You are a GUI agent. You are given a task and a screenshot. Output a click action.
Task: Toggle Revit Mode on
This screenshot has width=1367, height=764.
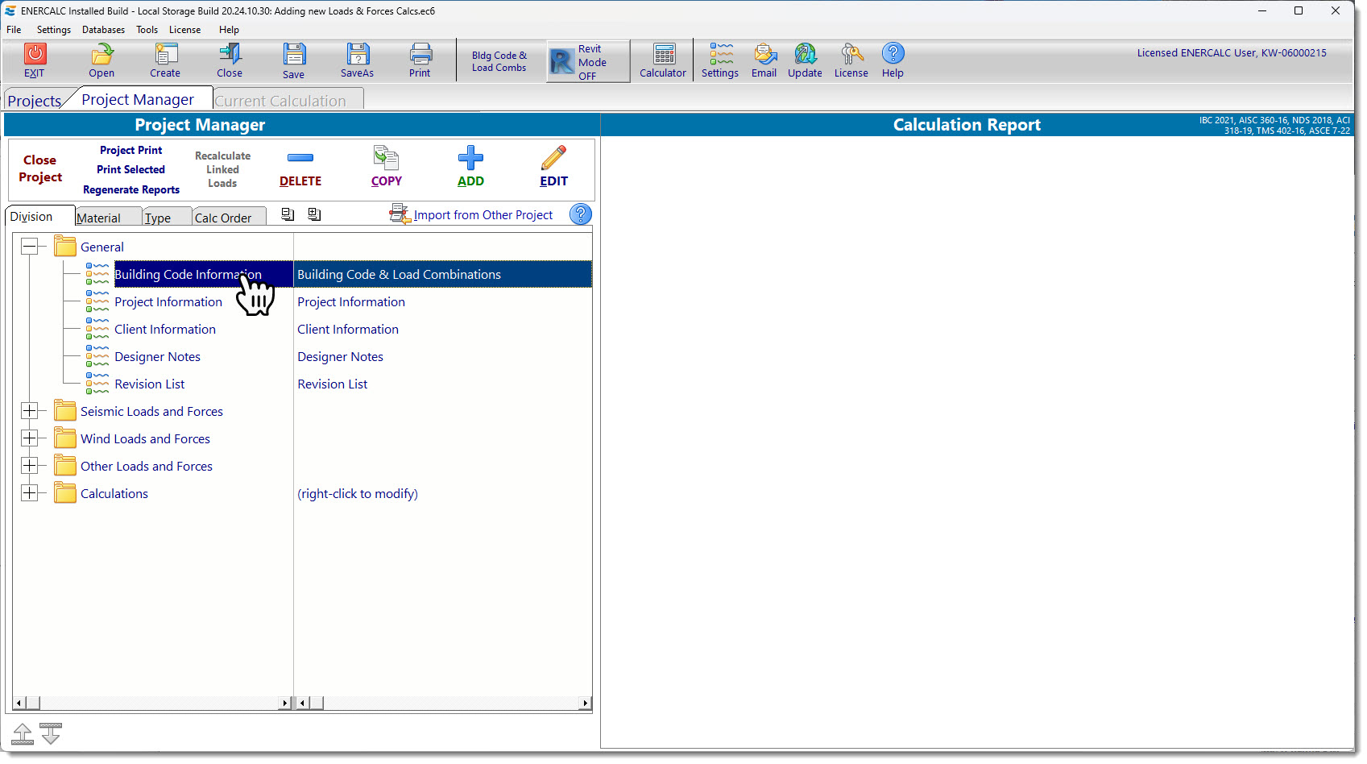pos(587,60)
